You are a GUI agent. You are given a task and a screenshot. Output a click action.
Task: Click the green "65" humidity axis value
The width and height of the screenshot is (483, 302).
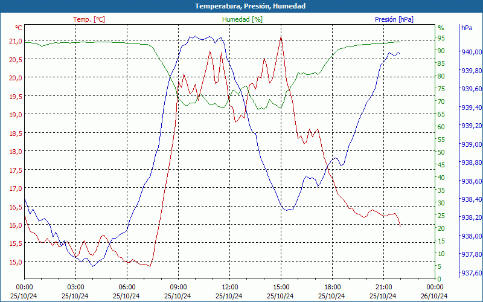[441, 114]
